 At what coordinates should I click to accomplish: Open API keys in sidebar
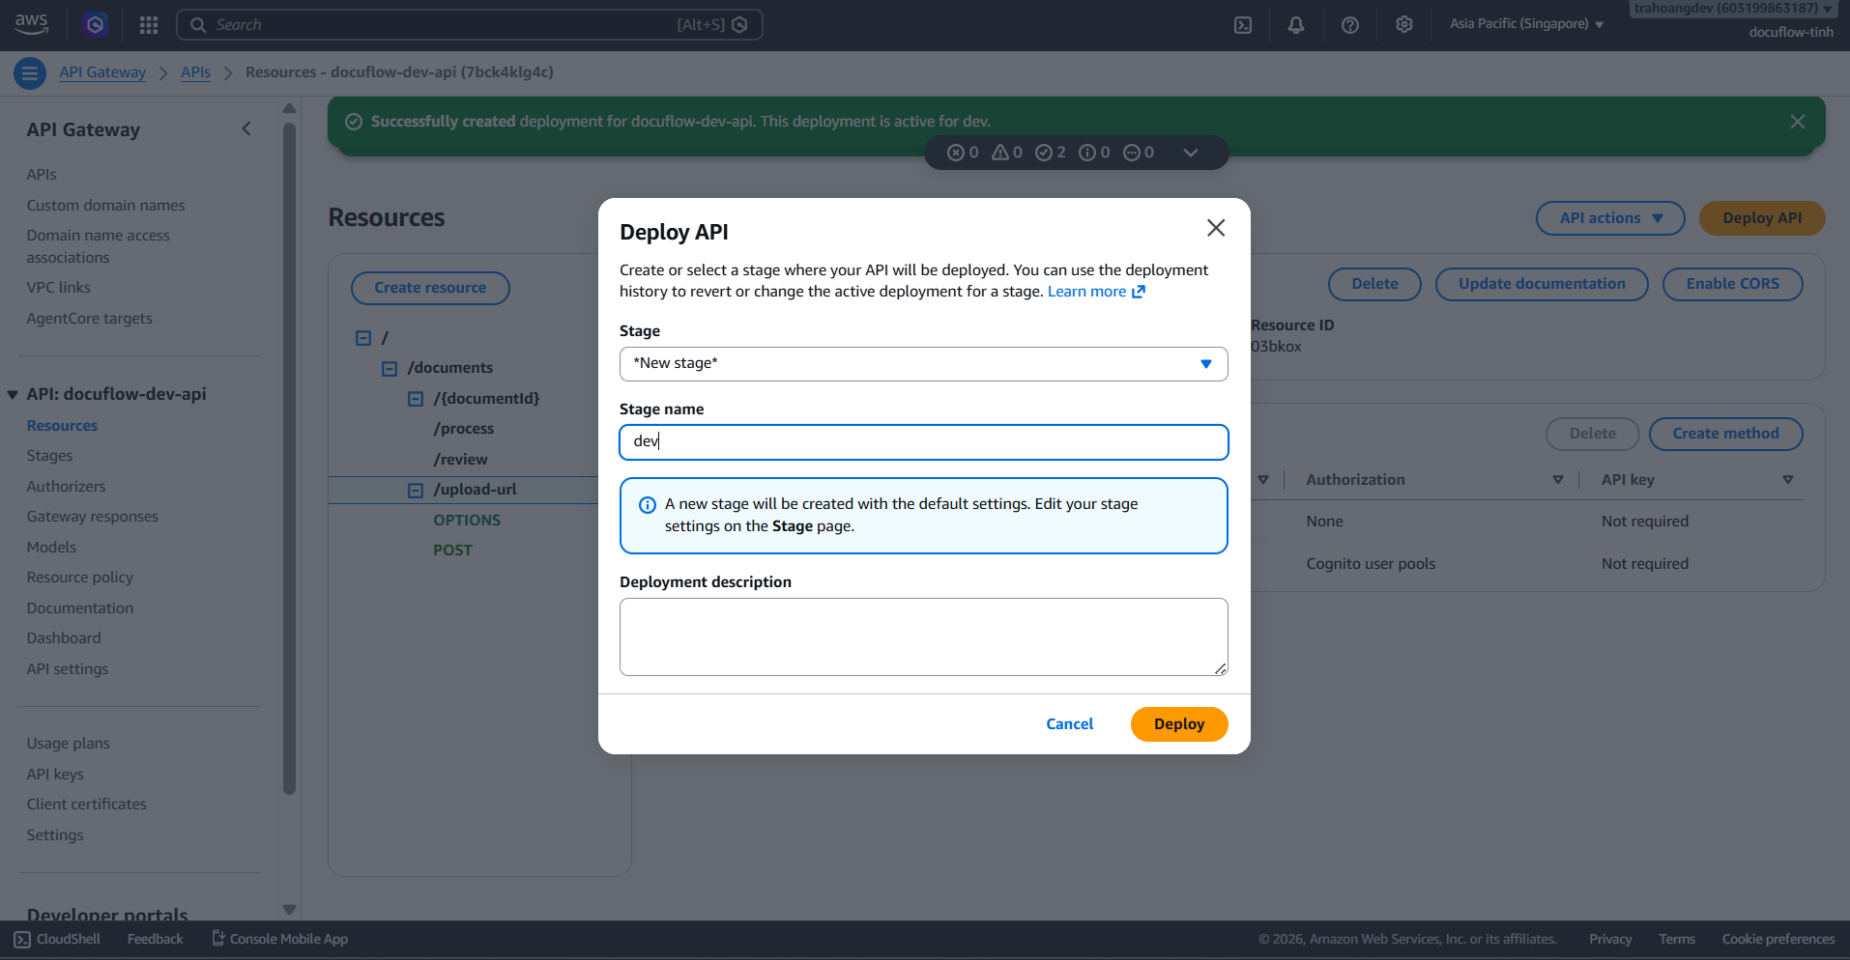tap(55, 775)
